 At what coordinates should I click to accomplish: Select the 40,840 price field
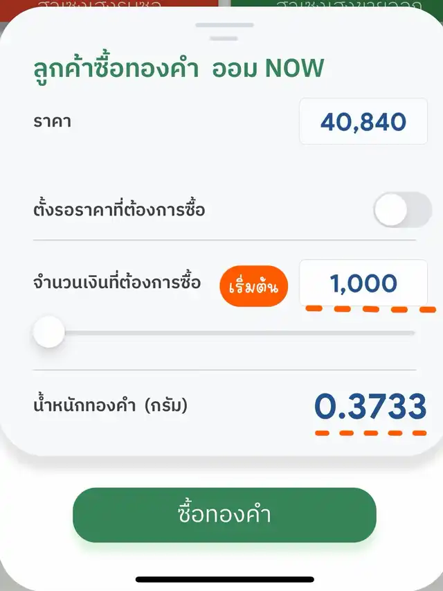[363, 122]
